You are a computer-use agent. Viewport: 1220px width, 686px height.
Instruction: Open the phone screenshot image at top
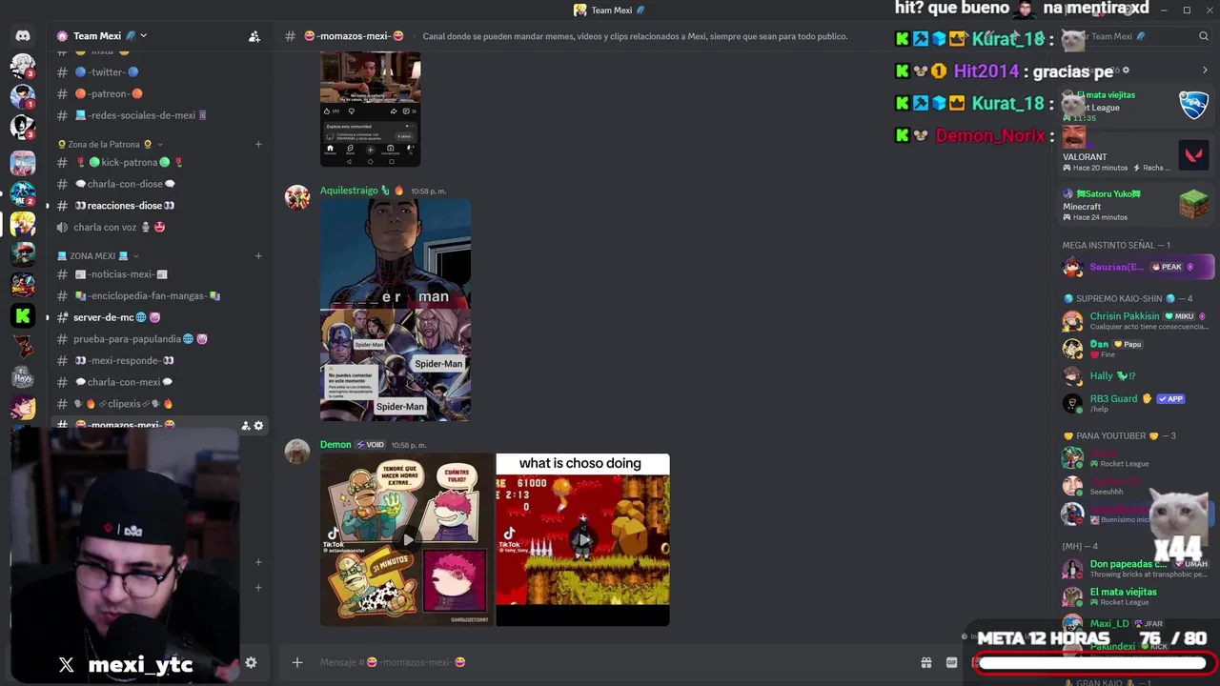click(370, 110)
